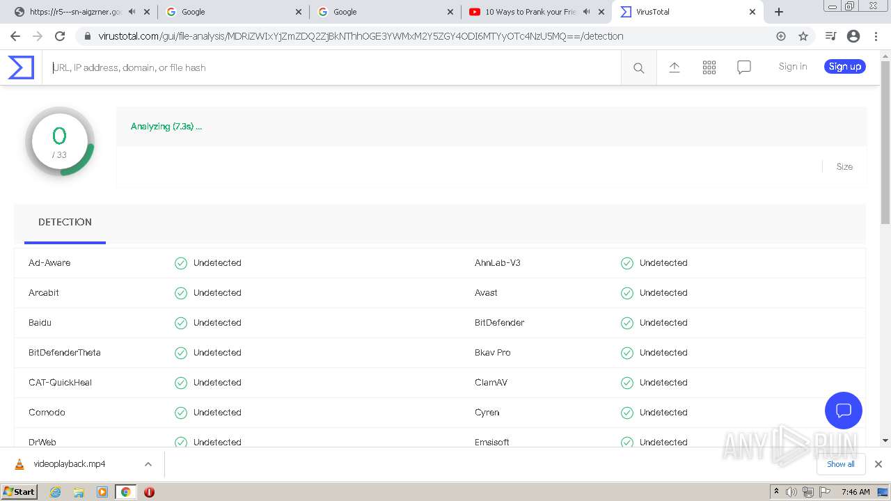Click the Chrome taskbar icon

click(x=125, y=492)
